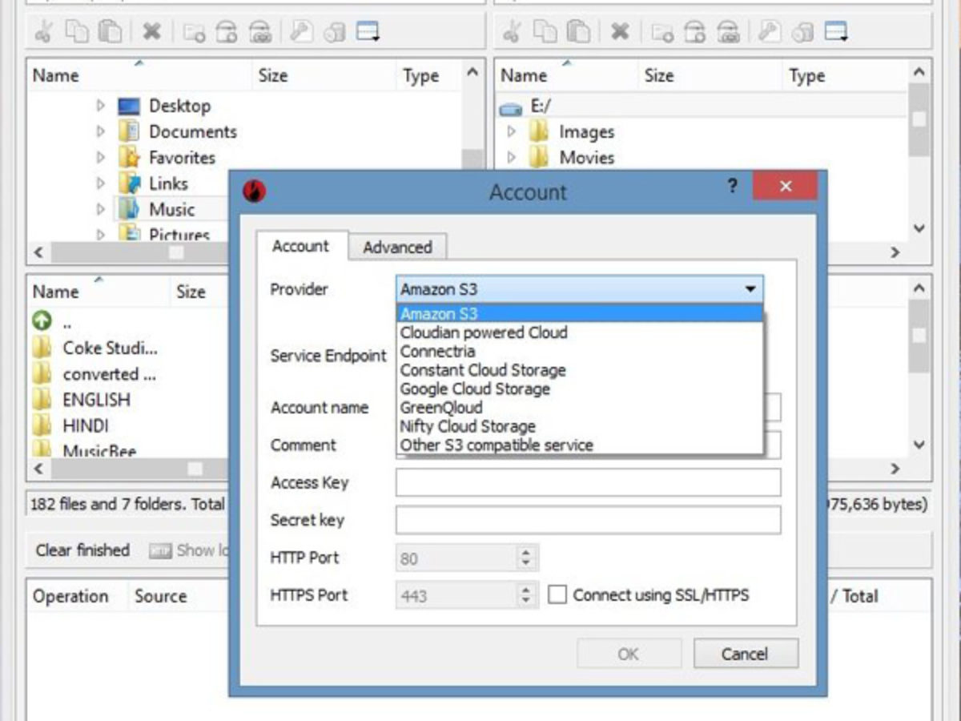
Task: Click the HTTP Port spinner arrows
Action: click(x=526, y=558)
